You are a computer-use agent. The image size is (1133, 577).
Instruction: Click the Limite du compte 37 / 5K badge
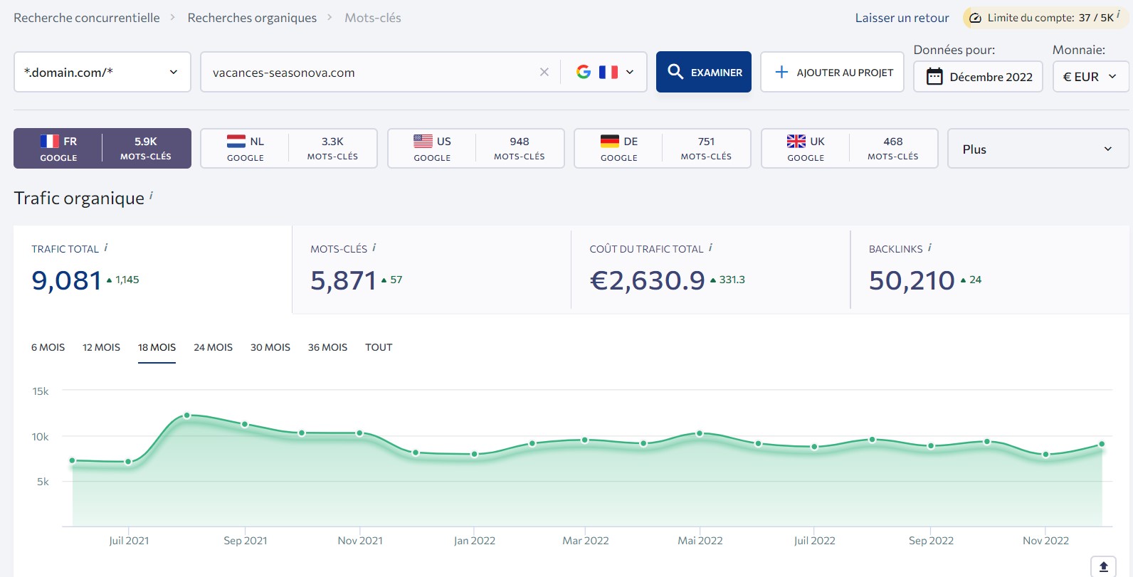(1045, 18)
